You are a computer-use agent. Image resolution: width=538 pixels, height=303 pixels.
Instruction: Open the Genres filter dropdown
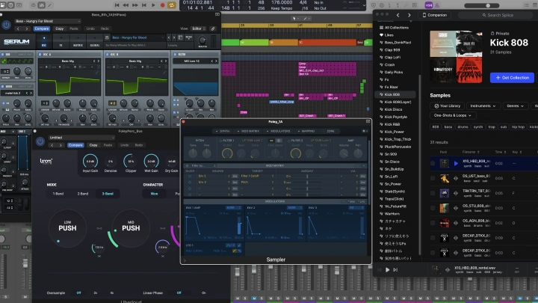click(x=515, y=106)
